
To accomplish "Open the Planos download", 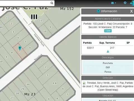I will (108, 72).
